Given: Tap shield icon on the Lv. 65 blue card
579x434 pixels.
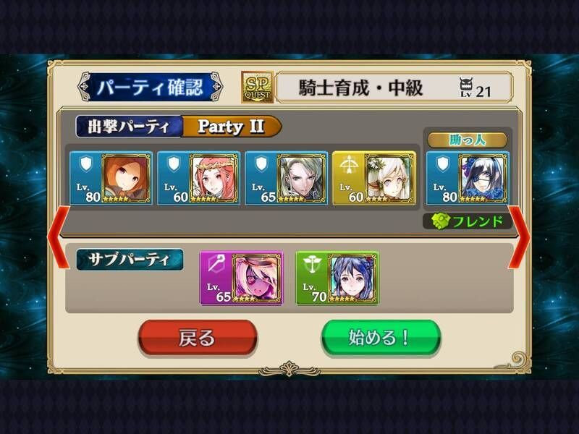Looking at the screenshot, I should point(261,164).
